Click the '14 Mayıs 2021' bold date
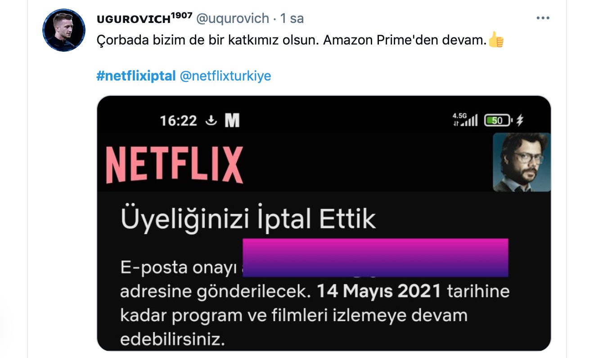594x358 pixels. [379, 291]
